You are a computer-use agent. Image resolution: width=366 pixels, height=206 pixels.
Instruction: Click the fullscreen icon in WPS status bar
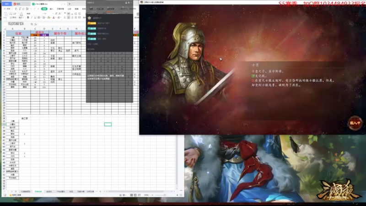point(181,195)
